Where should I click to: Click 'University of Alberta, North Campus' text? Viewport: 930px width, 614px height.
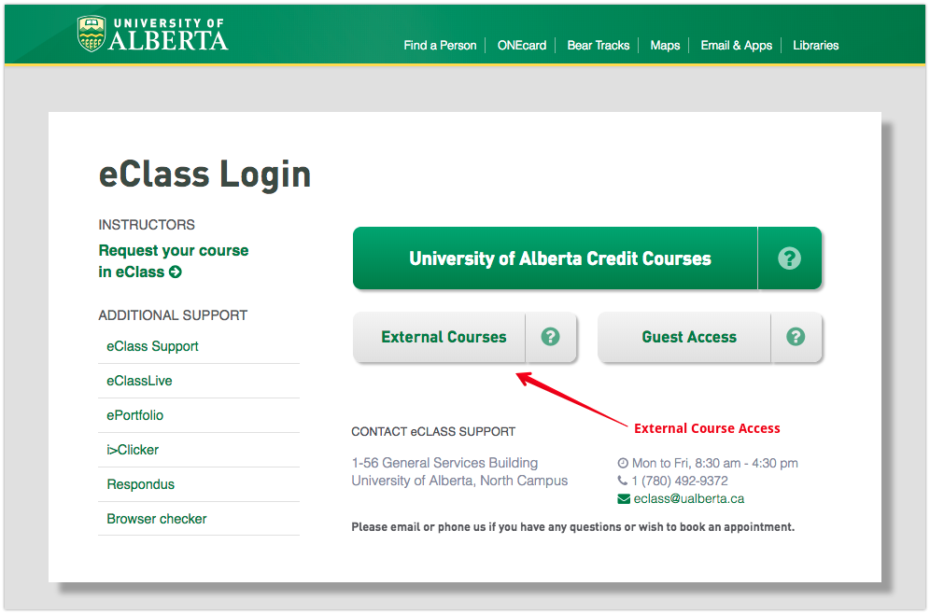point(459,481)
